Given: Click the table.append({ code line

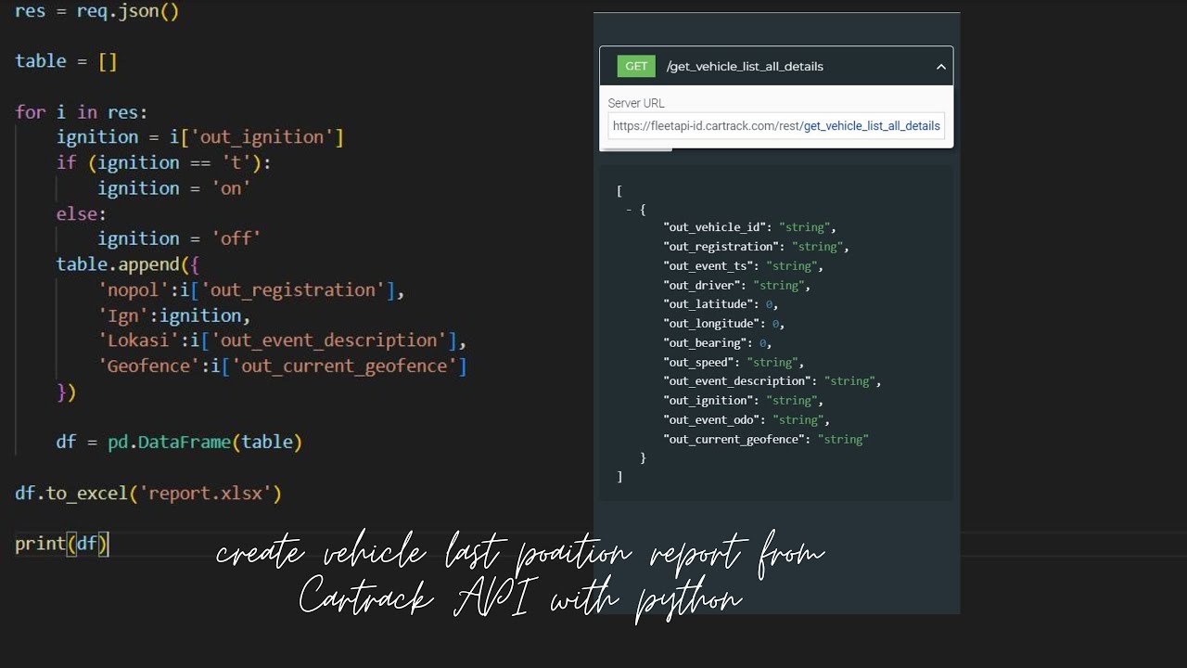Looking at the screenshot, I should tap(128, 264).
